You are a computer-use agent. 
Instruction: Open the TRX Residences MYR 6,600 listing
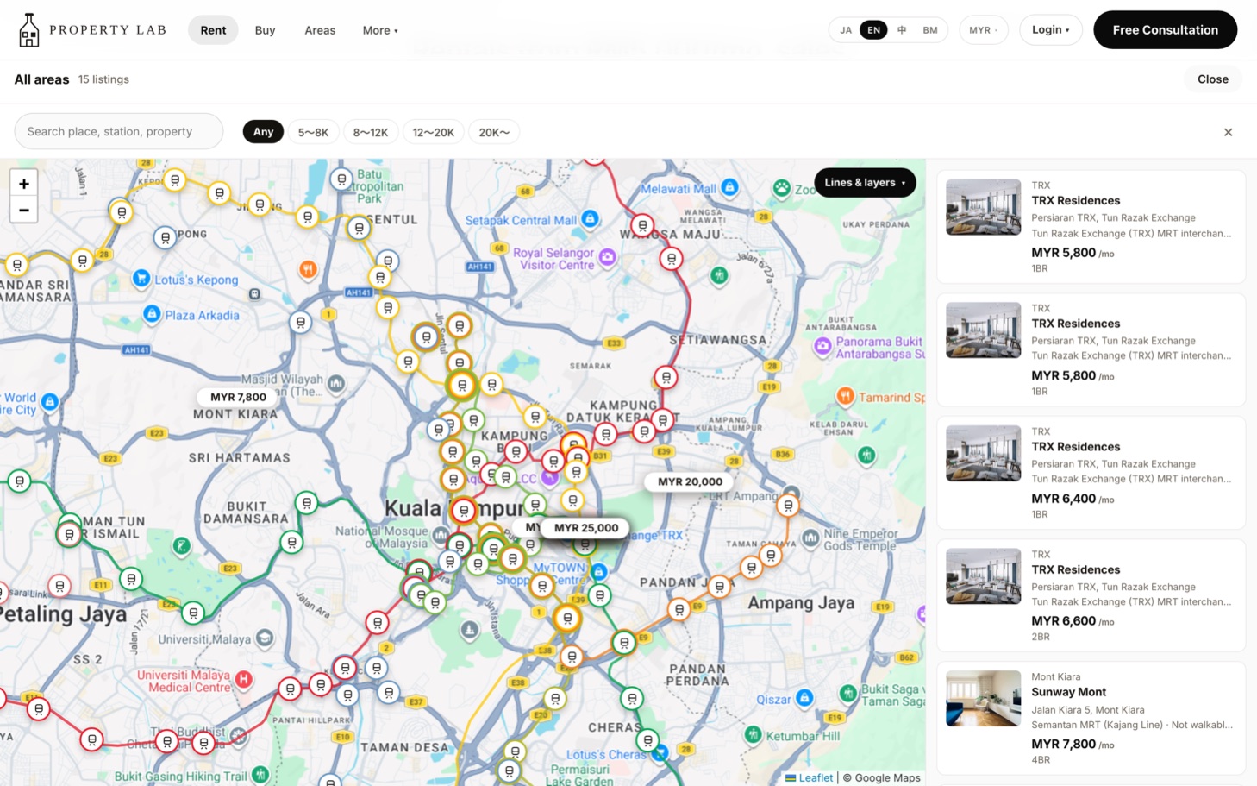[x=1091, y=595]
